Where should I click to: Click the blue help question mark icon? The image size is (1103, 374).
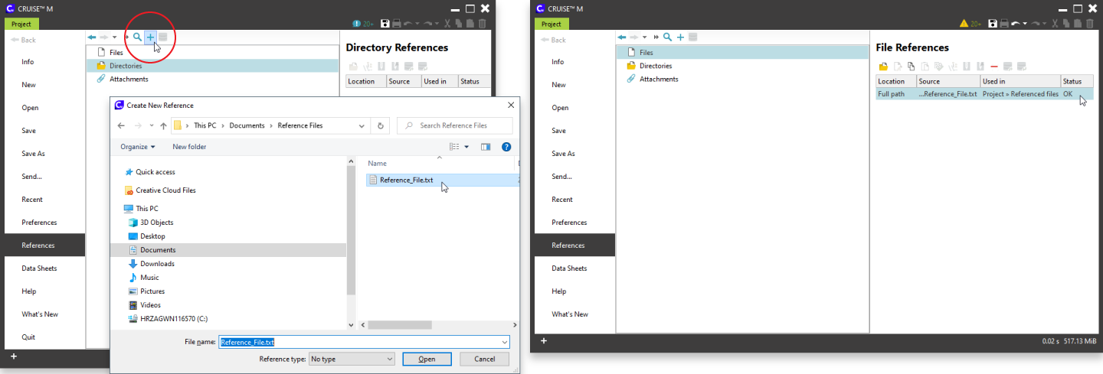tap(506, 147)
